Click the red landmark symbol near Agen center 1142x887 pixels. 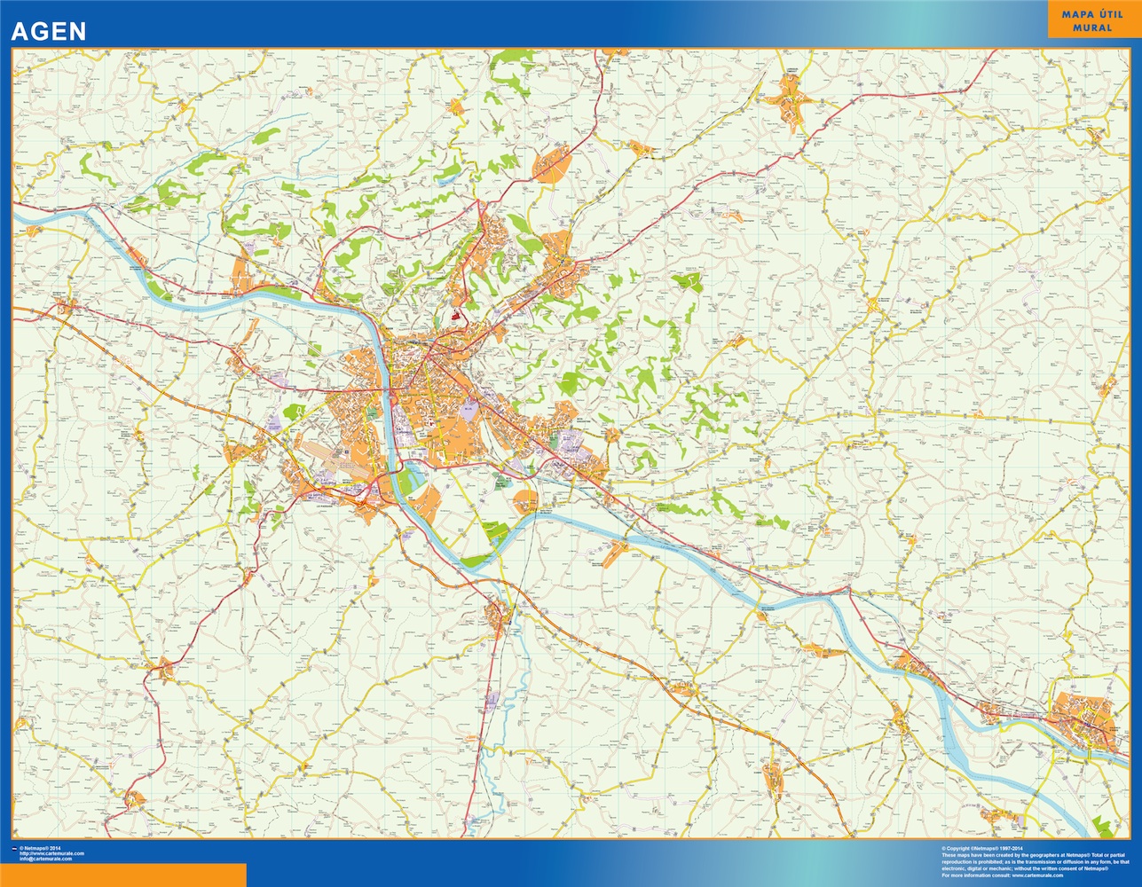click(455, 316)
